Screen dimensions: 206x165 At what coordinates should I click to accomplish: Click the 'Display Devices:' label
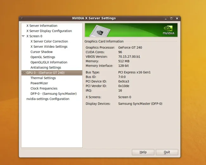pos(98,104)
